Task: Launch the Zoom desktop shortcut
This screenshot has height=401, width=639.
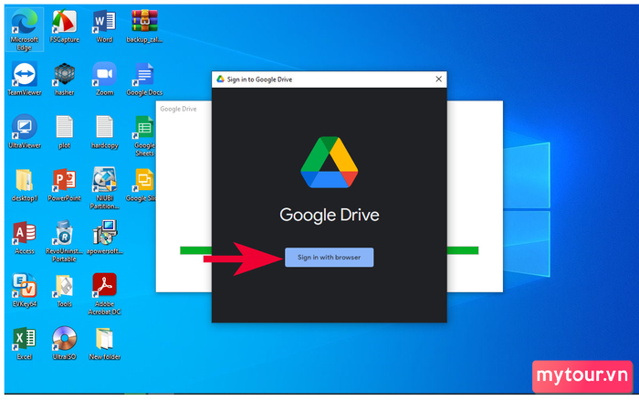Action: click(104, 79)
